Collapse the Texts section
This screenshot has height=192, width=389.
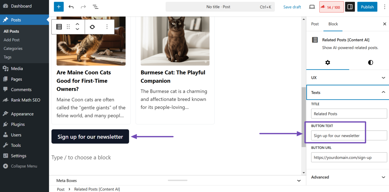pyautogui.click(x=347, y=92)
